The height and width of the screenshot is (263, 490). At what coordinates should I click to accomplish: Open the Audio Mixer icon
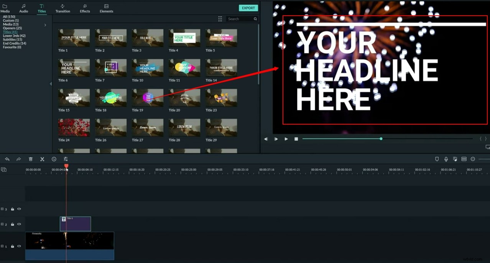tap(455, 159)
